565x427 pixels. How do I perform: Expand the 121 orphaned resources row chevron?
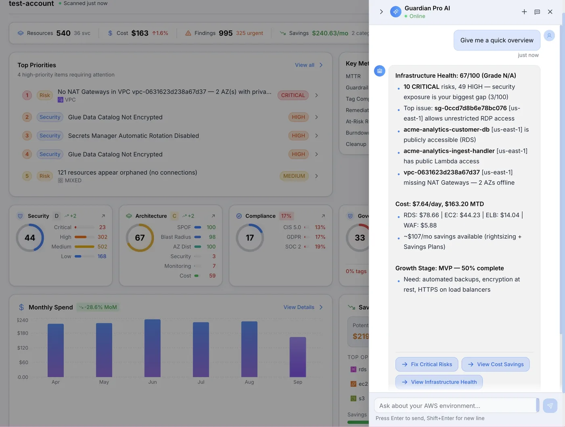(x=316, y=176)
